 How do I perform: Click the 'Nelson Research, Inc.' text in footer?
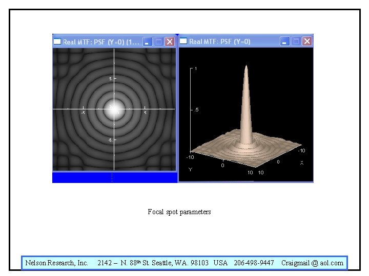coord(56,263)
